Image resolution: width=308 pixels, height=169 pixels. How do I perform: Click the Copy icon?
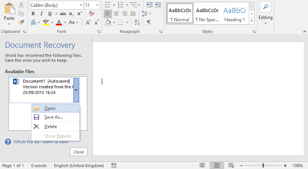pos(21,14)
